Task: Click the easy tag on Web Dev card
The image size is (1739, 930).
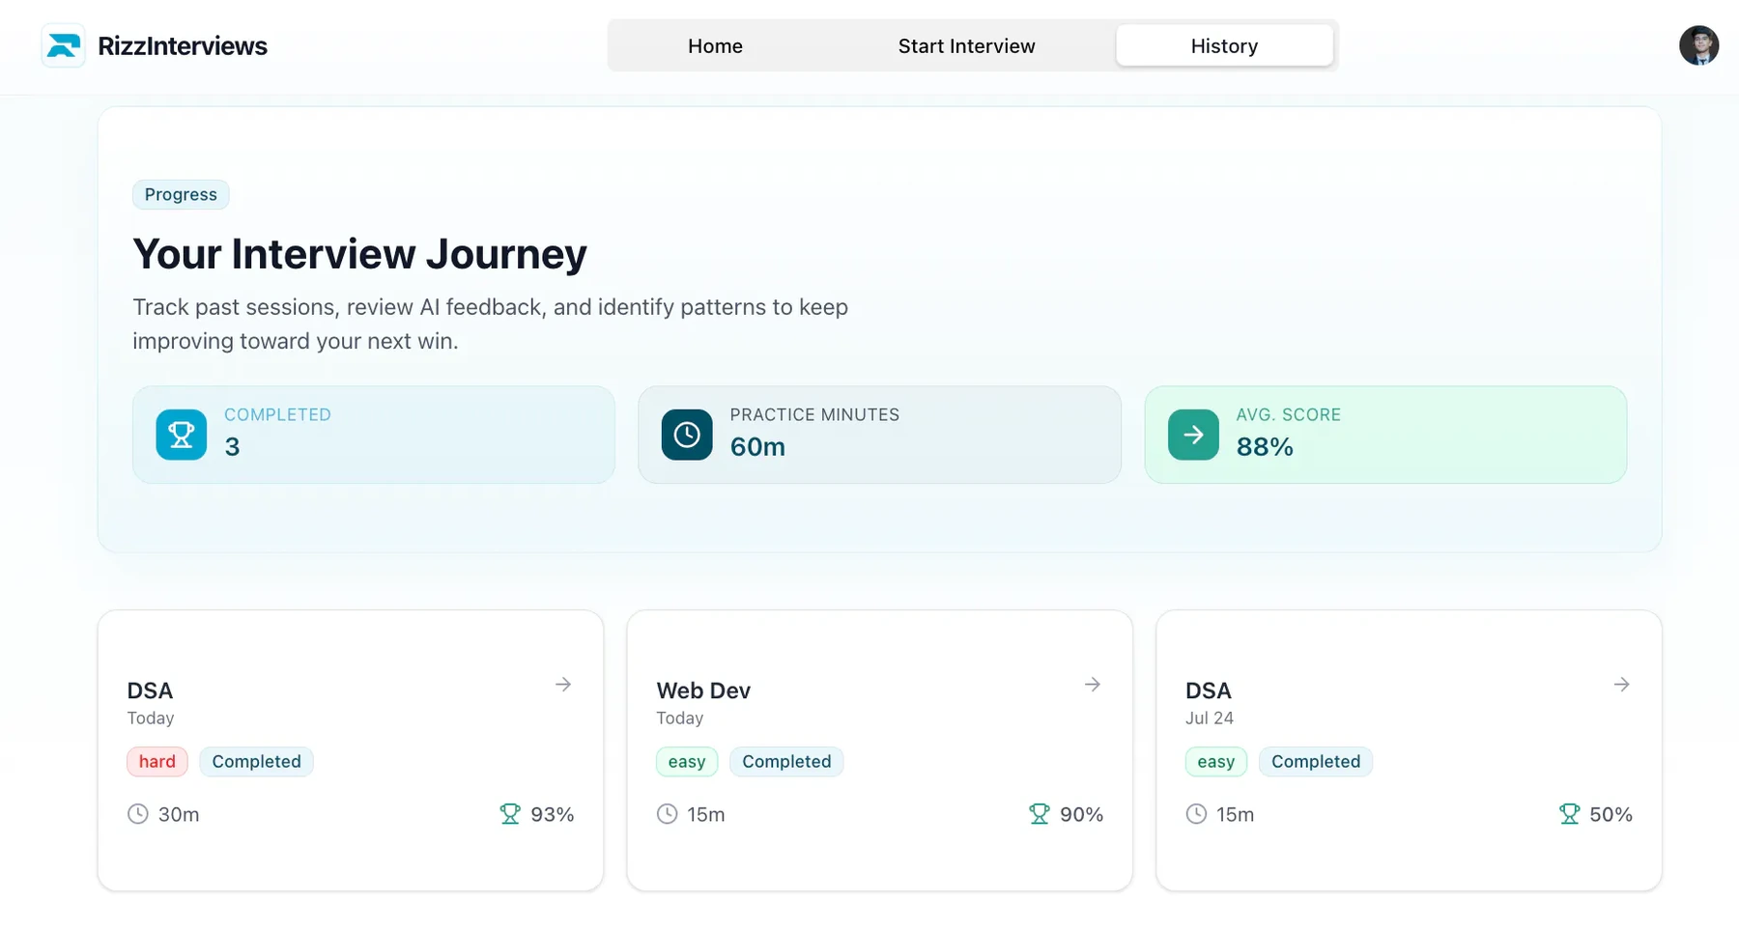Action: (x=687, y=761)
